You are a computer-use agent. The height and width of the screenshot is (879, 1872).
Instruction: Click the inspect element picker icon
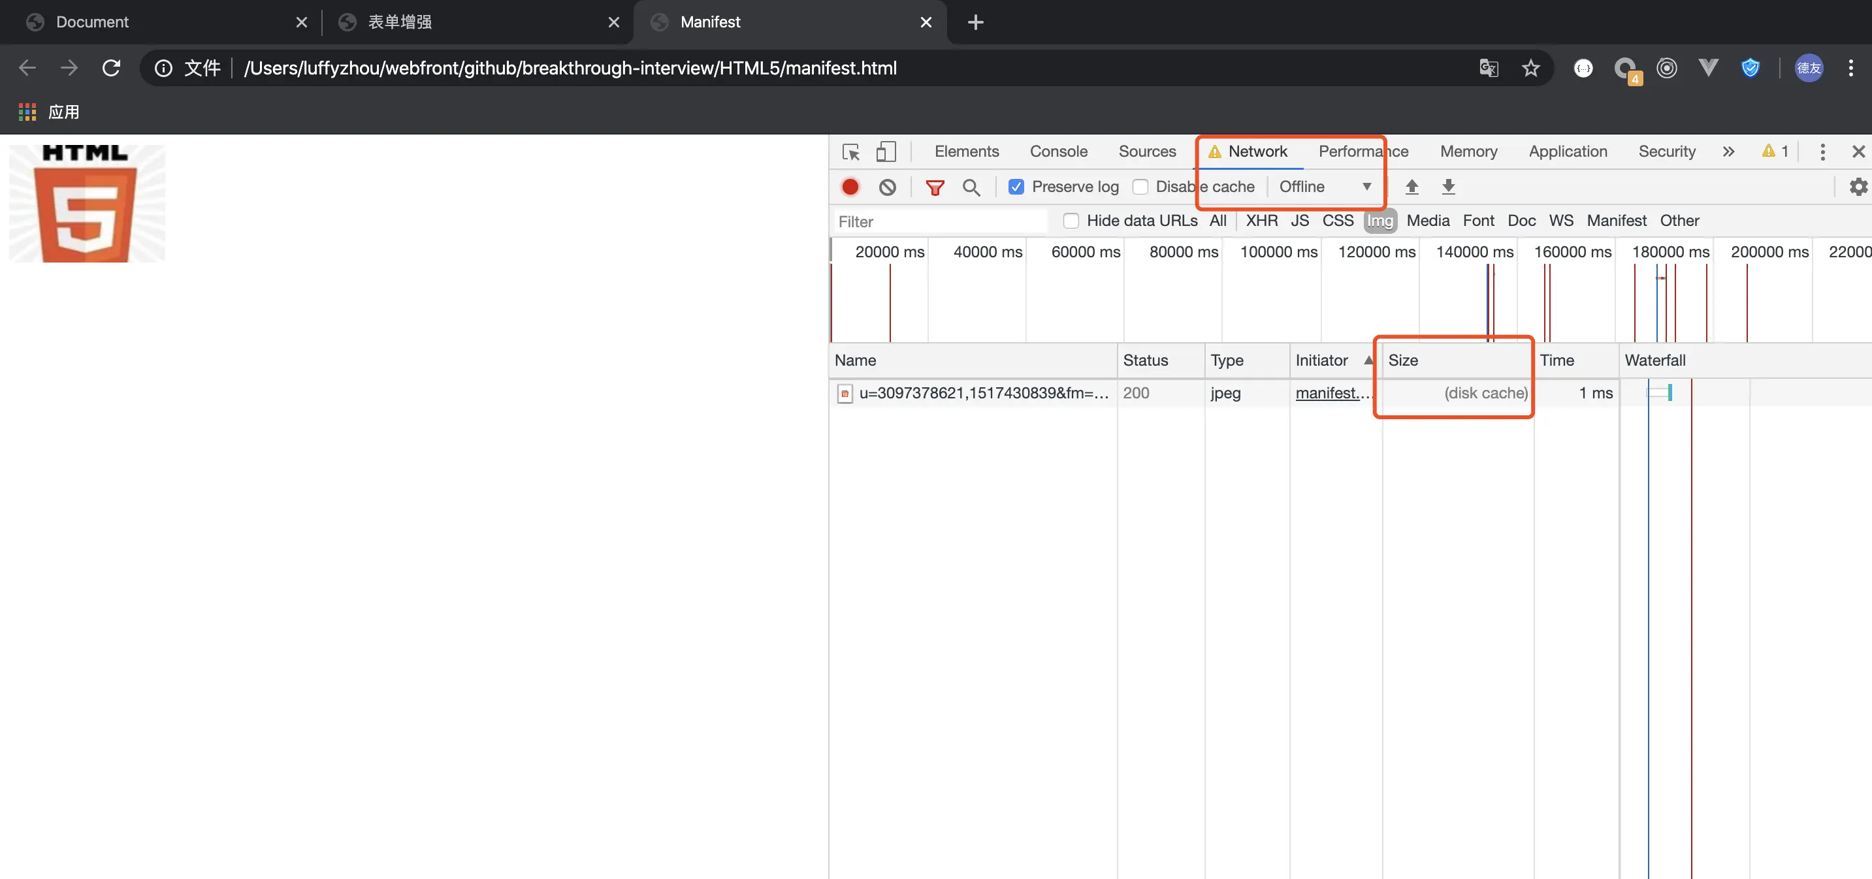click(850, 152)
